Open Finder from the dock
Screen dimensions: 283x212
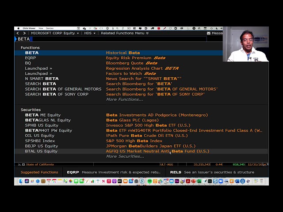coord(21,181)
